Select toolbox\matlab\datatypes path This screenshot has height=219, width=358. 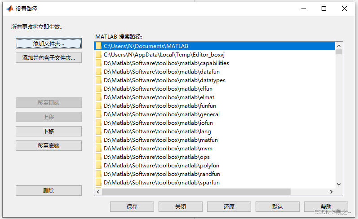(215, 80)
